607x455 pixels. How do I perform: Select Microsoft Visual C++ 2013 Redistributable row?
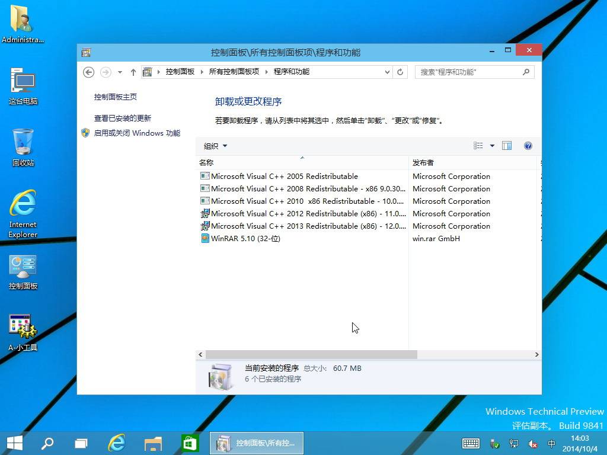303,226
